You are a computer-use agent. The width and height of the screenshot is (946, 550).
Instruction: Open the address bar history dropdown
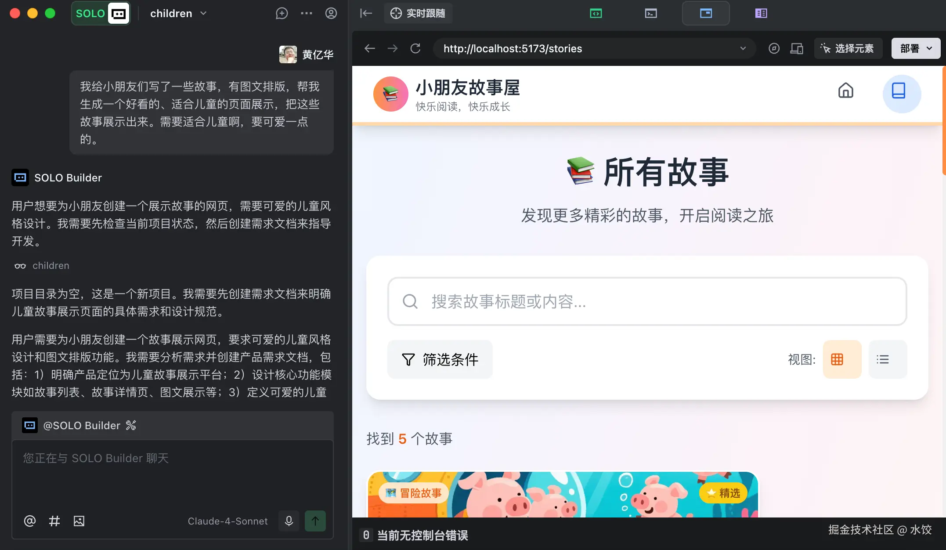point(742,48)
